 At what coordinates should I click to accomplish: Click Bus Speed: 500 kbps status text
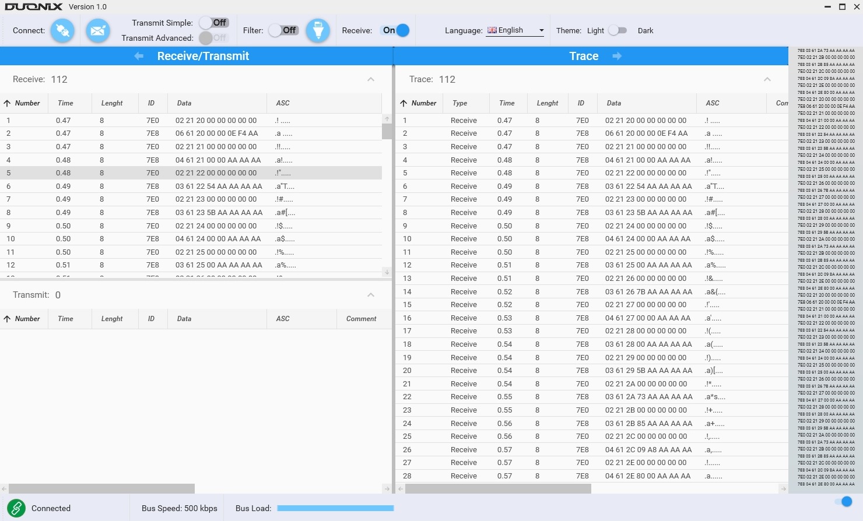tap(180, 508)
